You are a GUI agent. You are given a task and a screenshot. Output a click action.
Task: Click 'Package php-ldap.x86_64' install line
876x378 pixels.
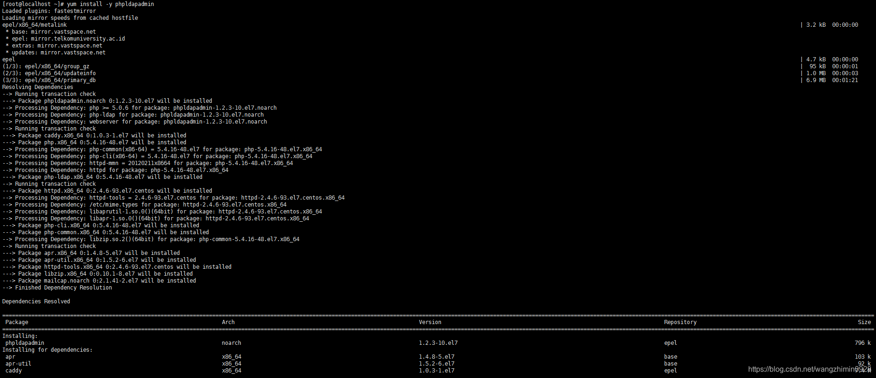click(x=102, y=177)
